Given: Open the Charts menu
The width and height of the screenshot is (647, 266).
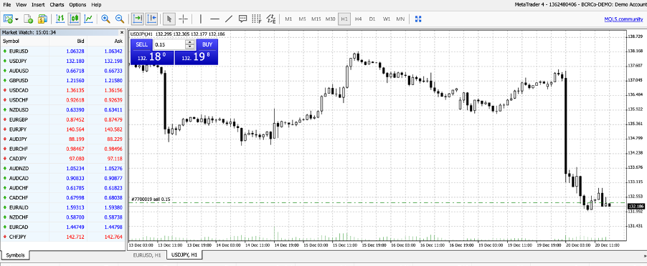Looking at the screenshot, I should click(x=57, y=4).
